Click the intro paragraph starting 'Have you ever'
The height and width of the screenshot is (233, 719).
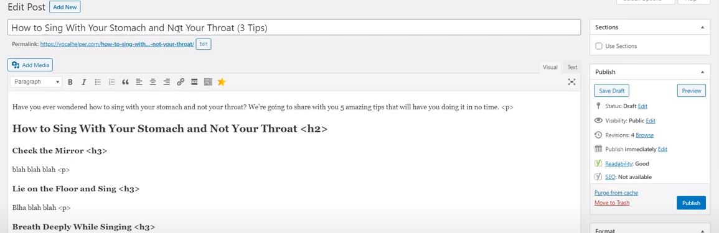(263, 107)
